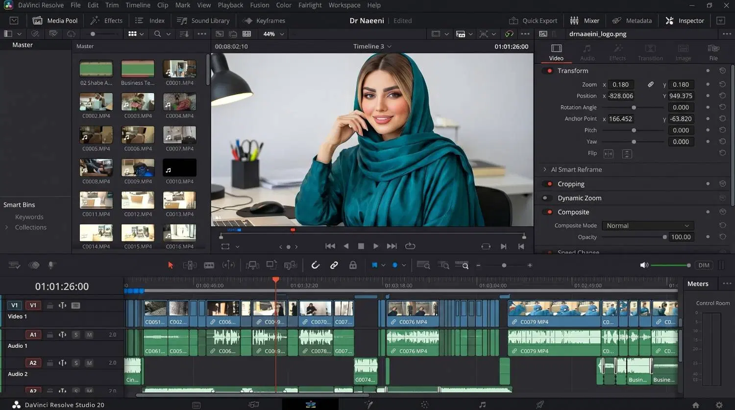Toggle clip linking chain icon
This screenshot has height=410, width=735.
[334, 265]
